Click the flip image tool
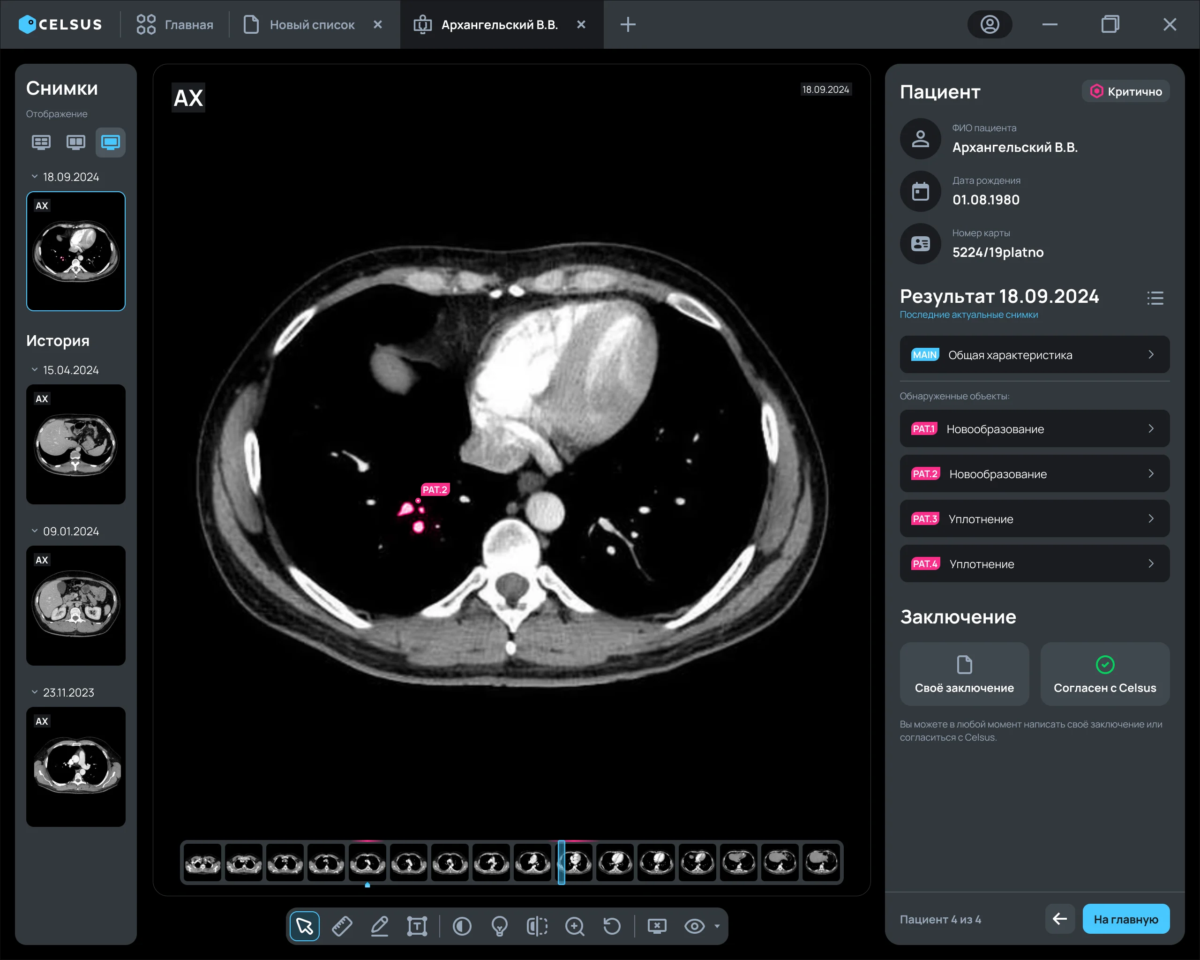 (x=537, y=926)
